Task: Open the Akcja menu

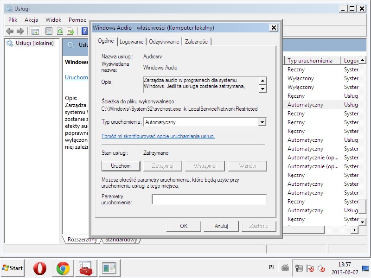Action: 31,20
